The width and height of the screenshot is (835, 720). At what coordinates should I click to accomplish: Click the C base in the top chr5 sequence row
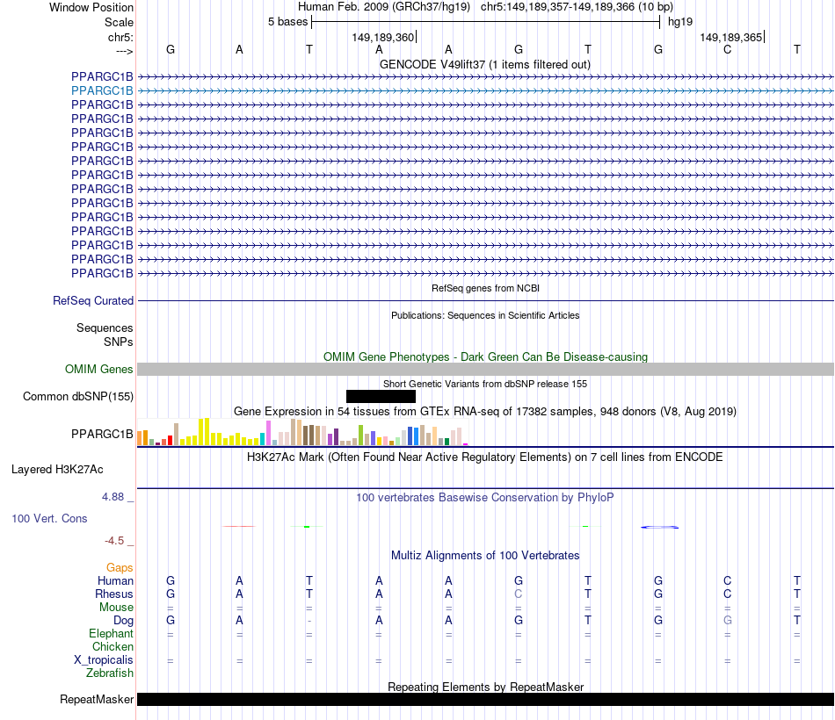click(x=728, y=49)
